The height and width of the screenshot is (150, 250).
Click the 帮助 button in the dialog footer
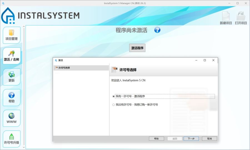coord(156,139)
